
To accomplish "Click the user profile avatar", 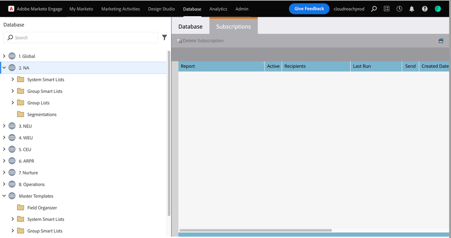I will pyautogui.click(x=437, y=9).
